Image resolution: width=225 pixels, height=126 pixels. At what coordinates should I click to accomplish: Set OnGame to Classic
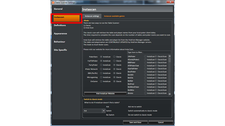(x=114, y=81)
